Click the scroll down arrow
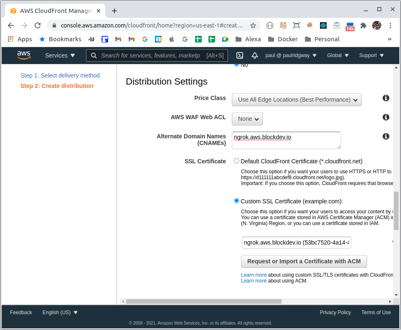401x330 pixels. pos(396,295)
